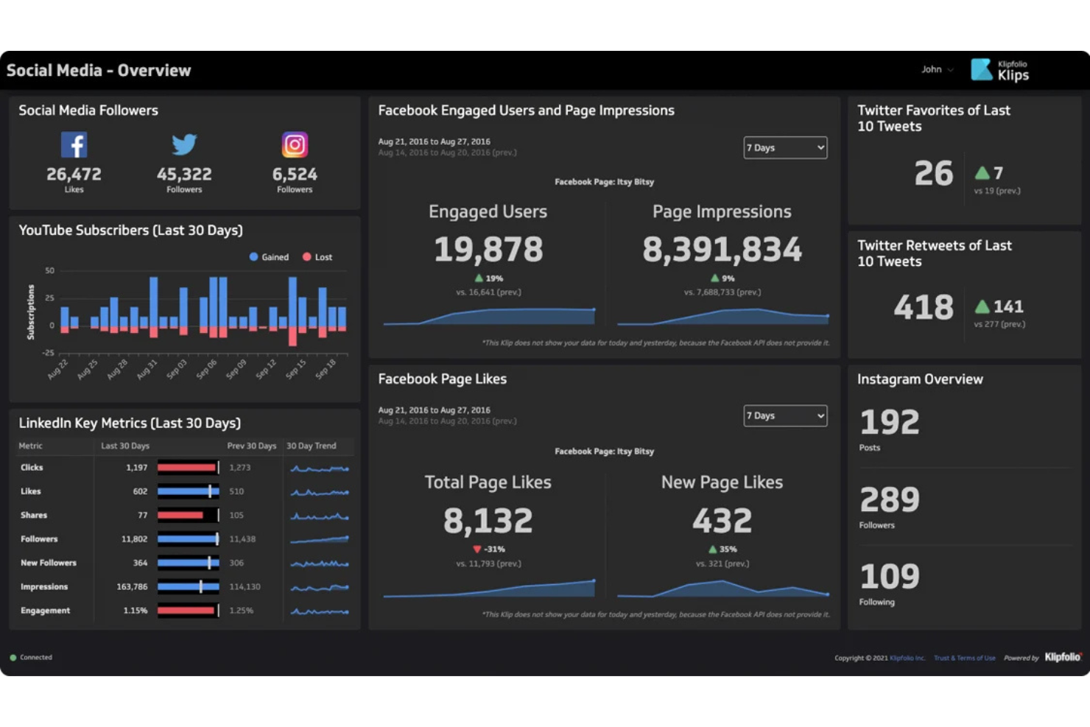1090x727 pixels.
Task: Click the Impressions 30 day trend sparkline
Action: click(x=320, y=587)
